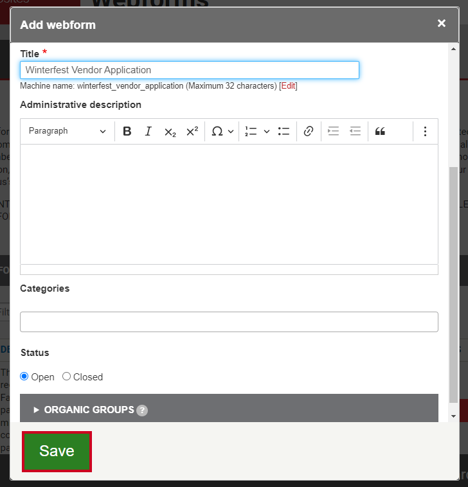468x487 pixels.
Task: Click inside the administrative description text area
Action: [x=229, y=204]
